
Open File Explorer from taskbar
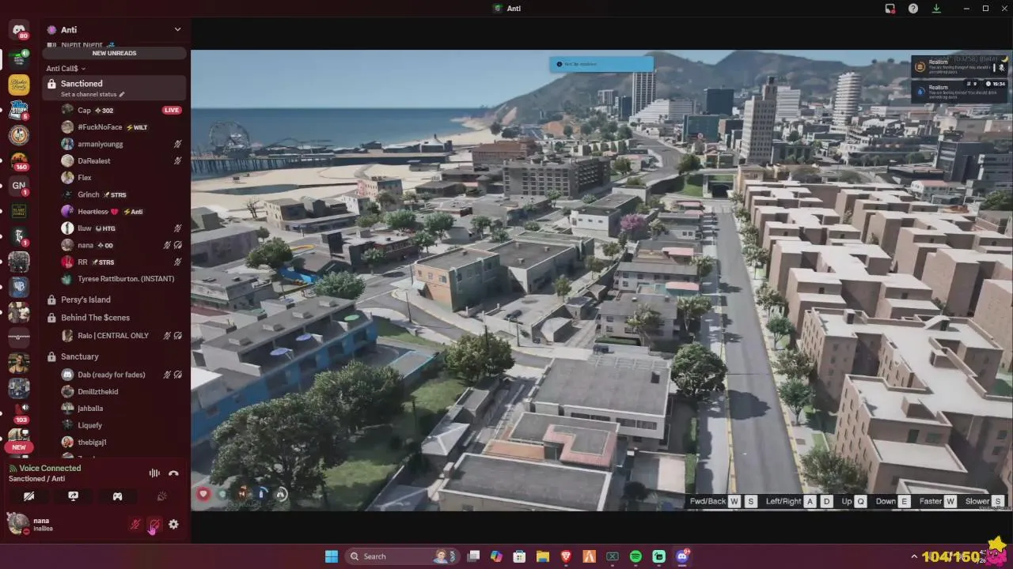point(543,556)
